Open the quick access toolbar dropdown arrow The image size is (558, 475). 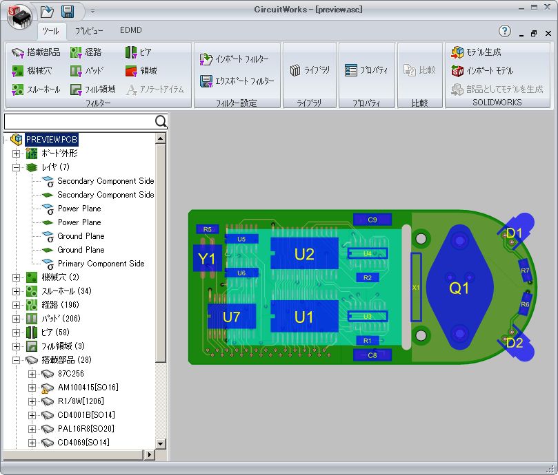(92, 12)
